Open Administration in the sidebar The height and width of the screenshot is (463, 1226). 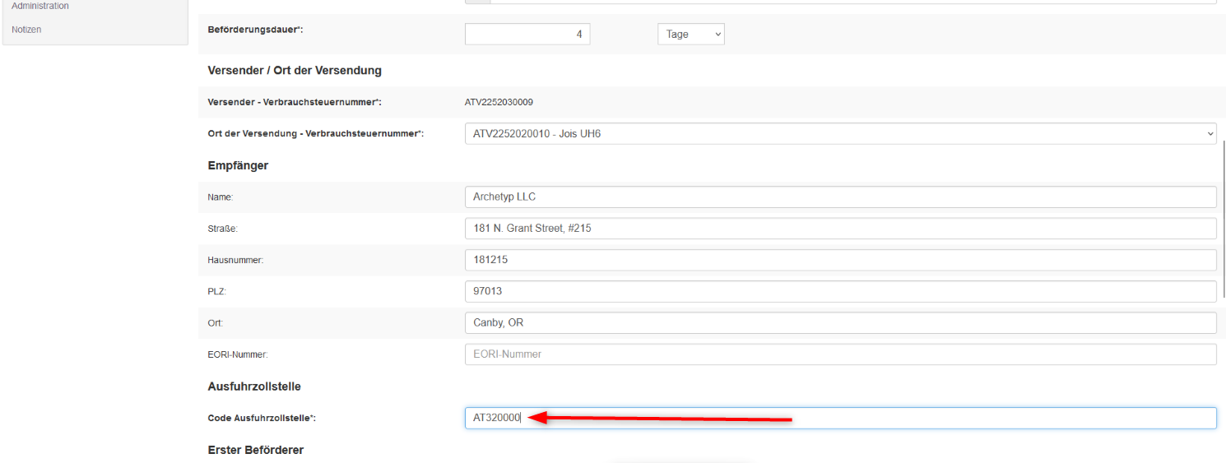(40, 6)
